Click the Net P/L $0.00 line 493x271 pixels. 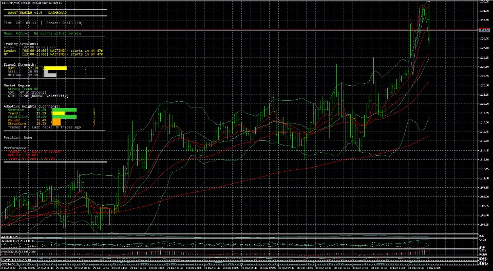click(23, 155)
